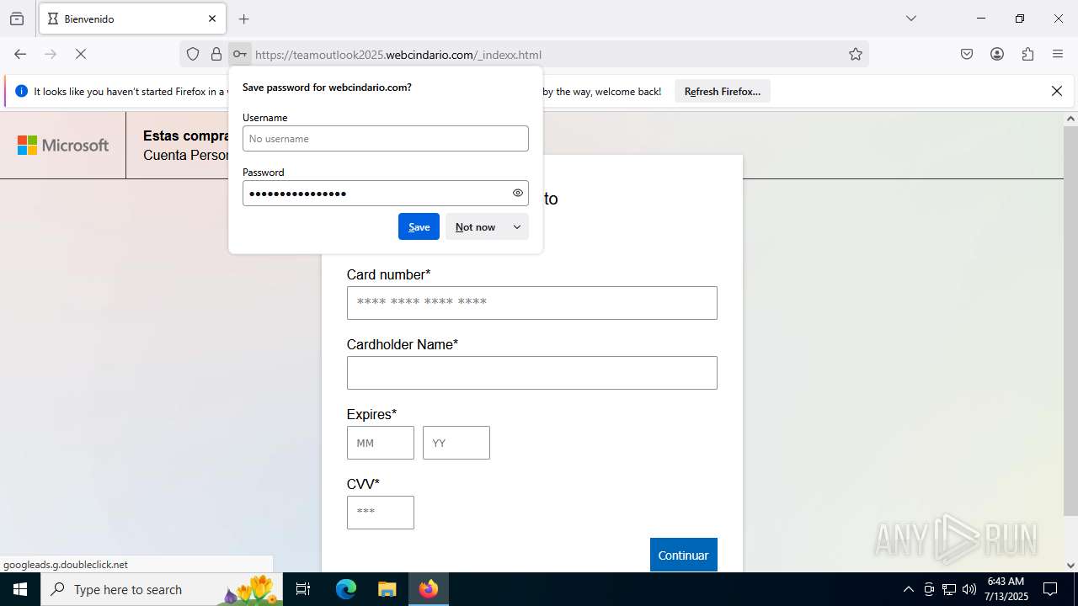Dismiss the Refresh Firefox notification bar

pyautogui.click(x=1057, y=91)
